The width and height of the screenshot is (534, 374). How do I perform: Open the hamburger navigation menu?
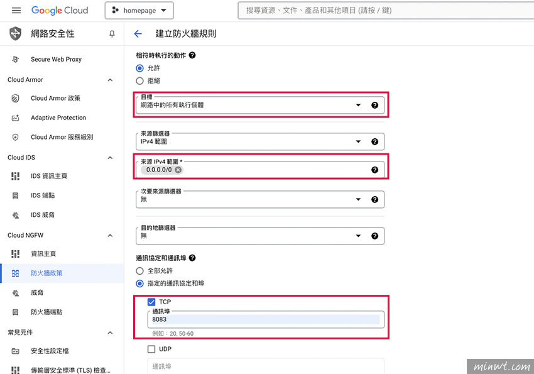pyautogui.click(x=16, y=11)
